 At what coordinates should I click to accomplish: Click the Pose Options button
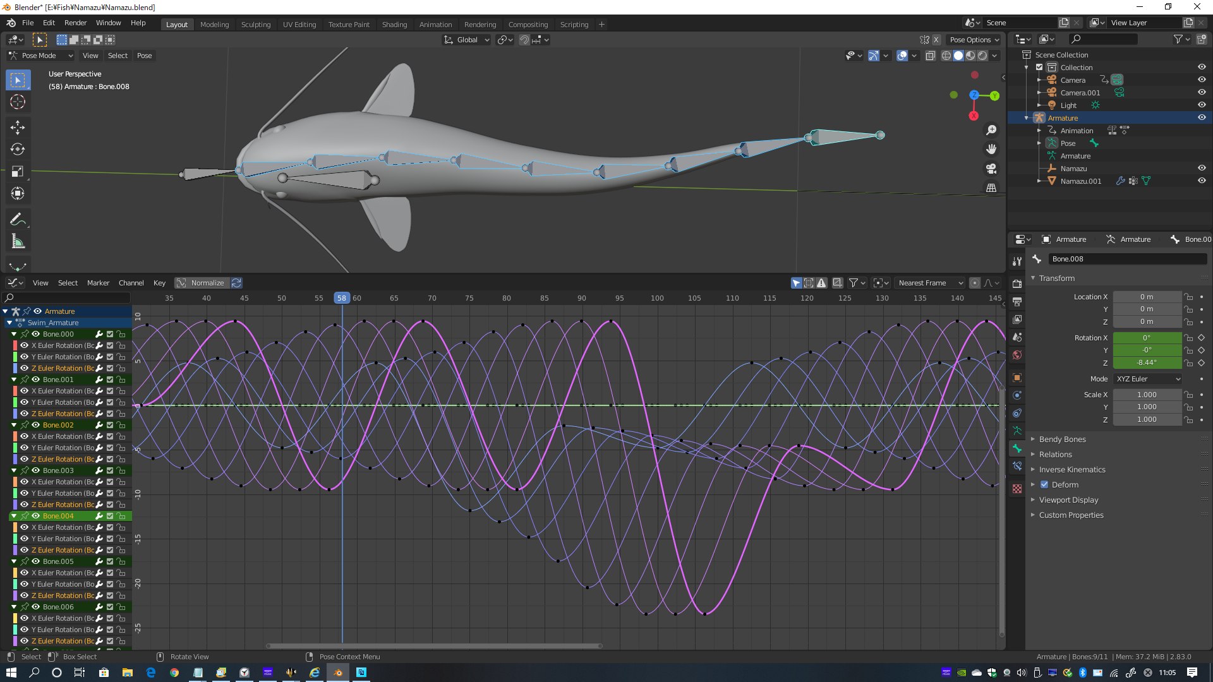pos(974,40)
